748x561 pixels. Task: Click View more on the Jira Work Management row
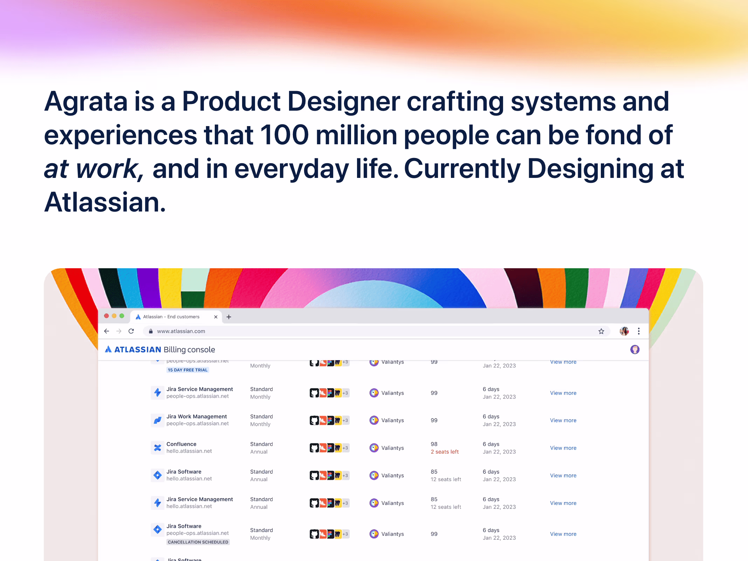click(563, 420)
